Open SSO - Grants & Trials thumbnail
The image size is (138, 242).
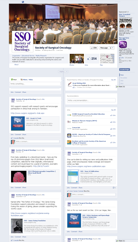[x=18, y=124]
